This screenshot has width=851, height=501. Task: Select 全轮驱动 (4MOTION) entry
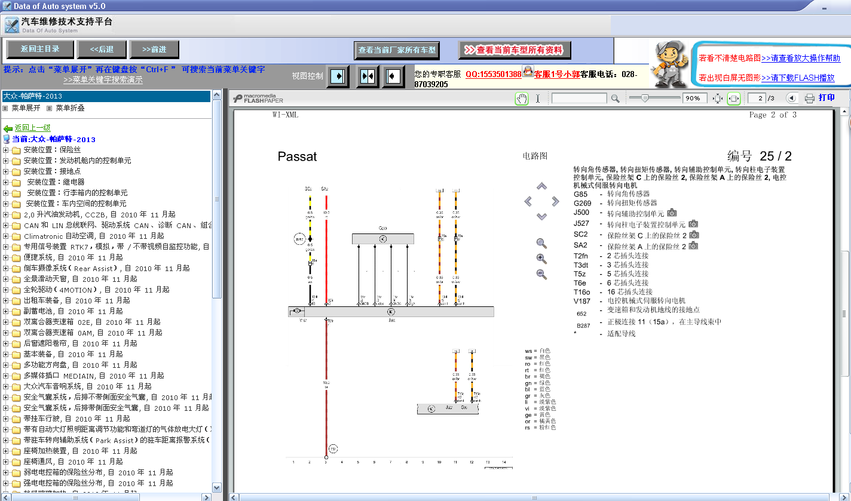click(x=96, y=290)
